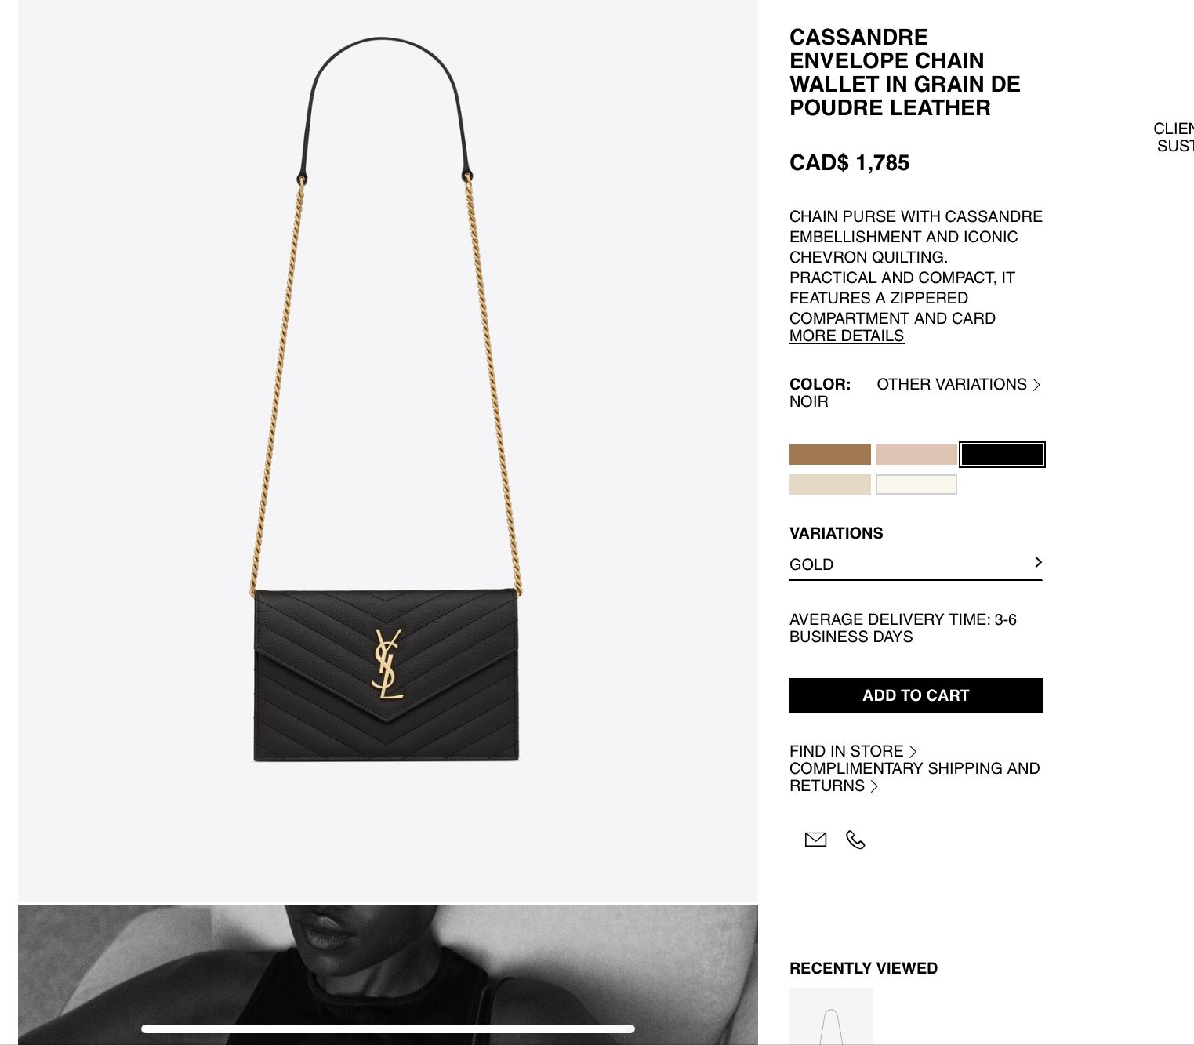The width and height of the screenshot is (1194, 1045).
Task: Add the wallet to cart
Action: [916, 695]
